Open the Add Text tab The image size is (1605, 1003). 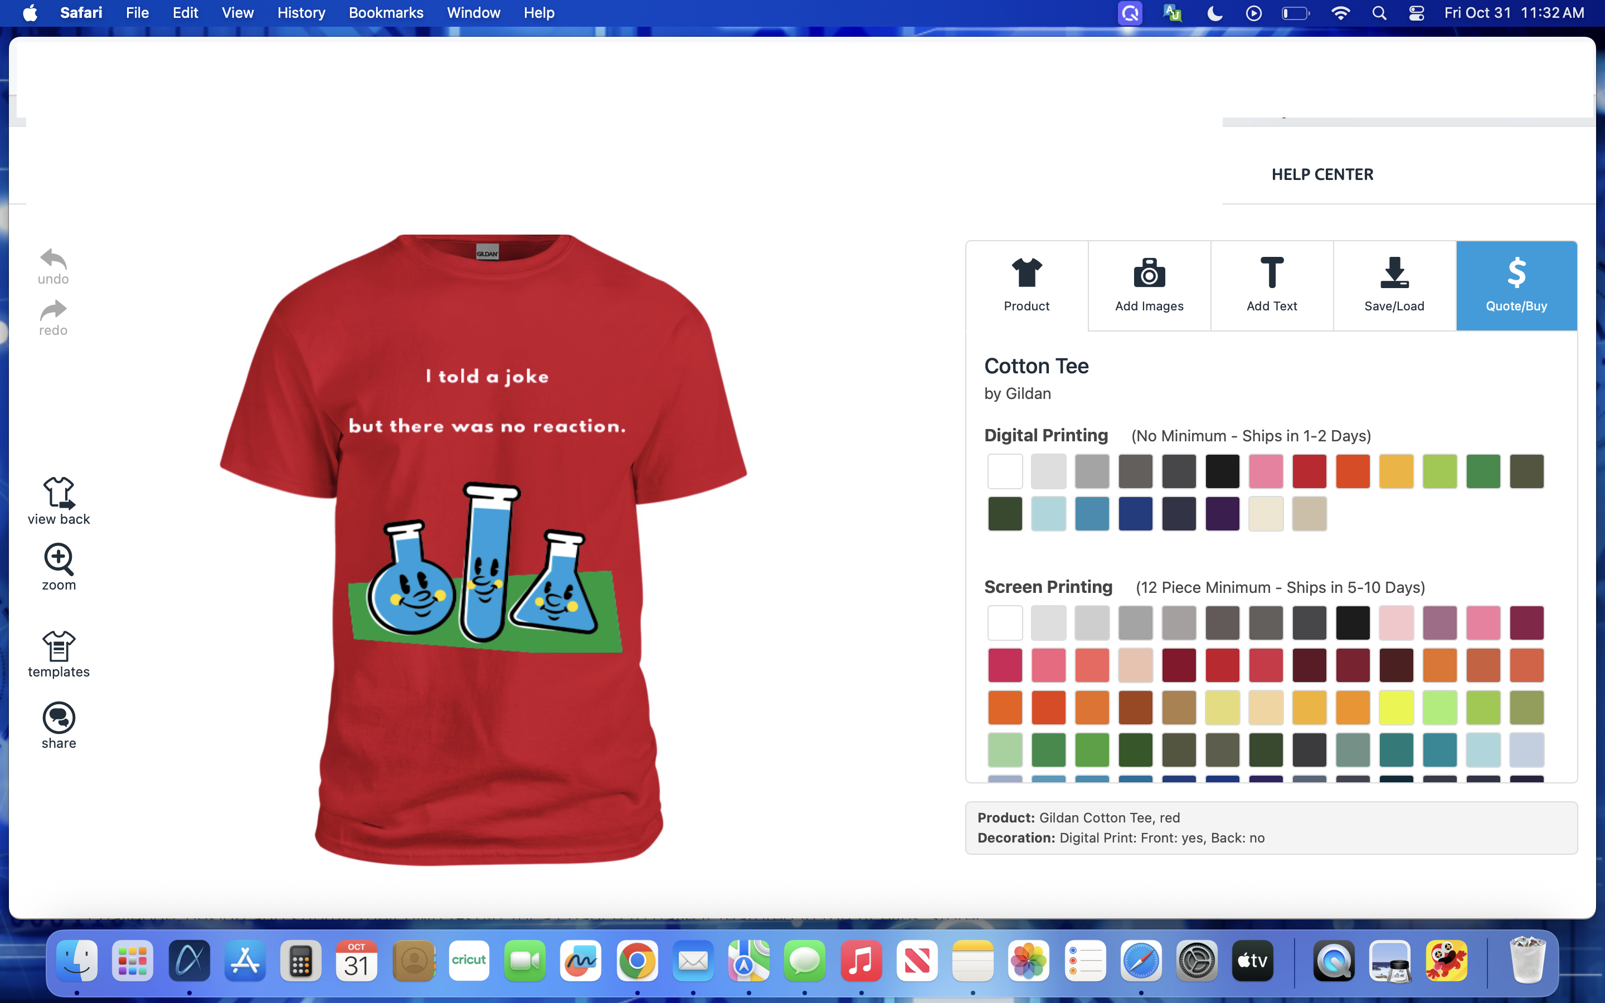1271,286
